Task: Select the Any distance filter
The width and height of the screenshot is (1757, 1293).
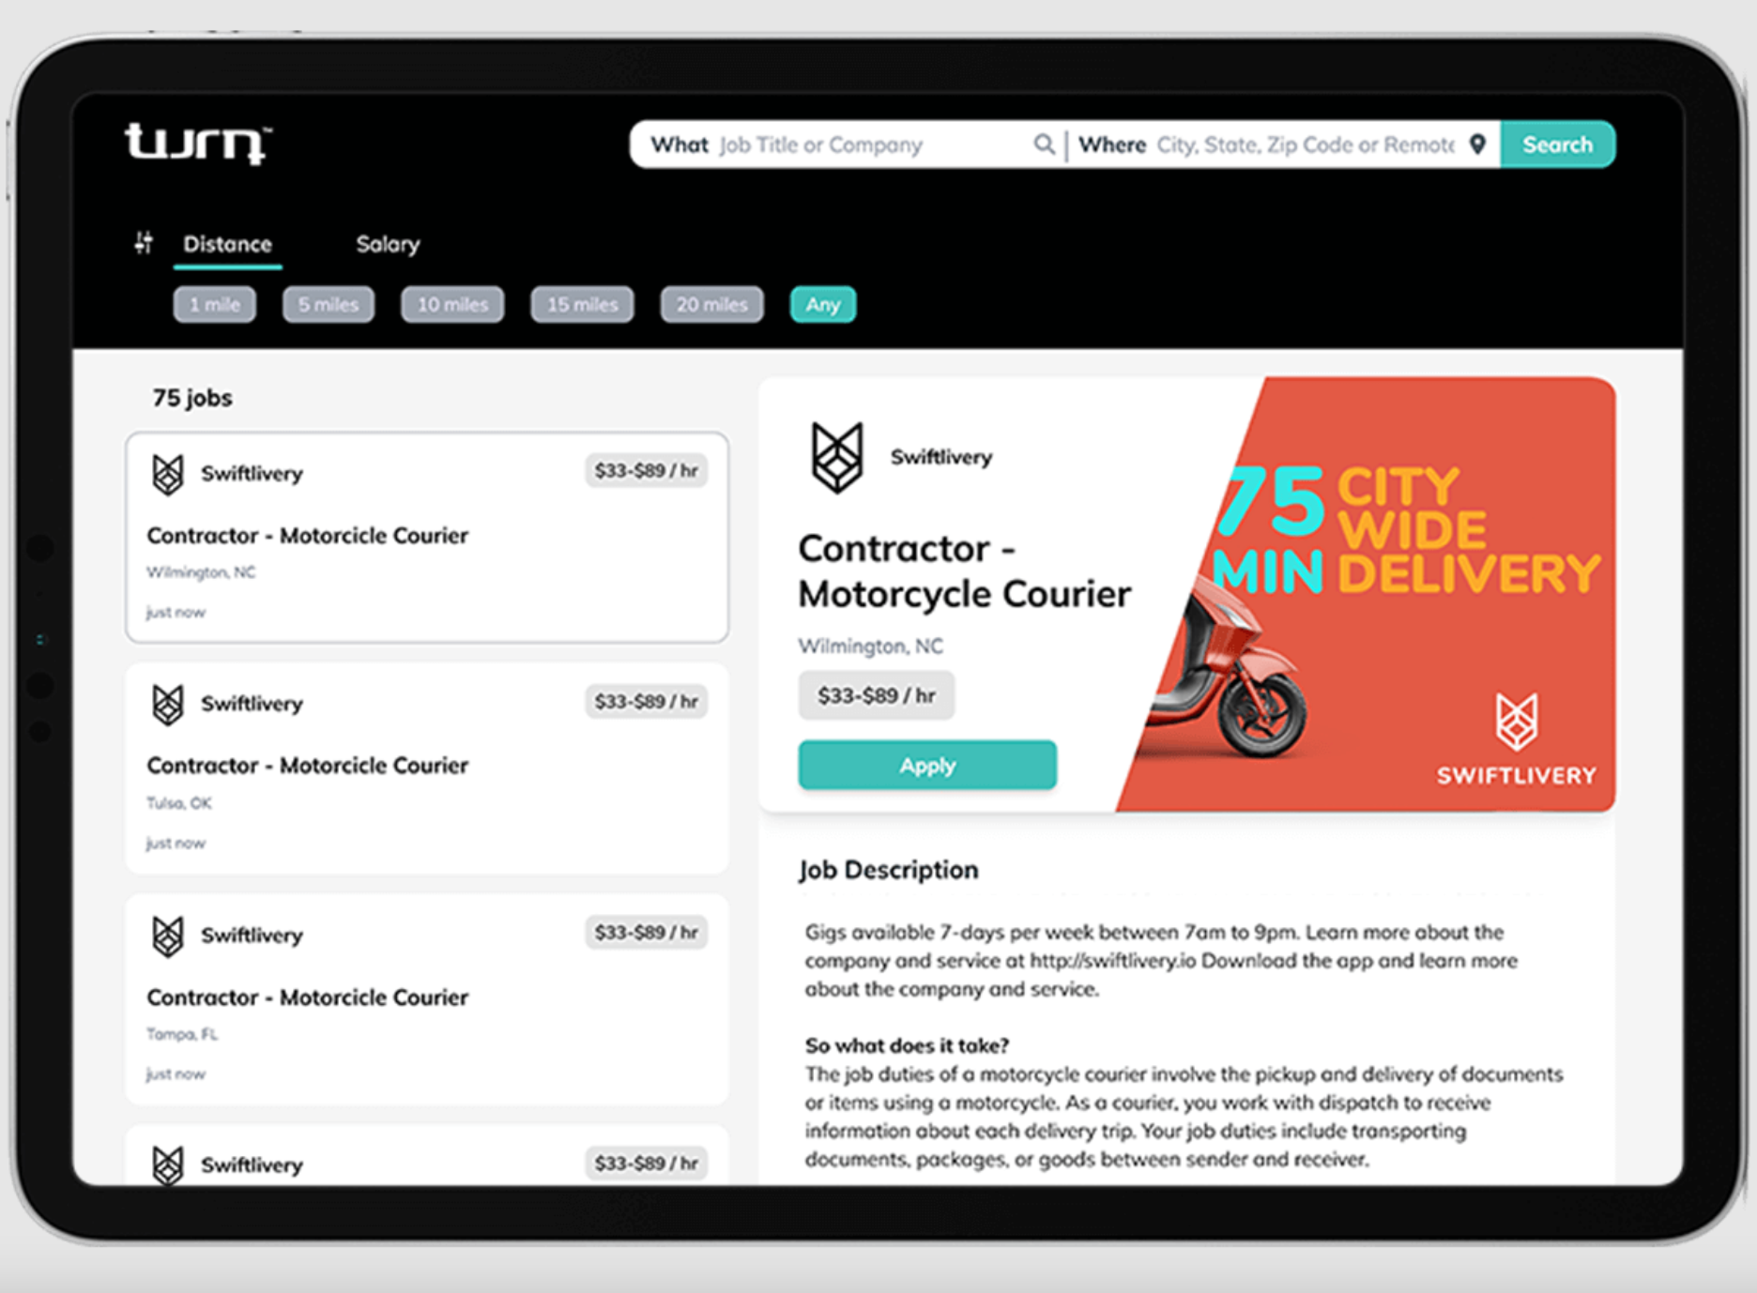Action: 822,304
